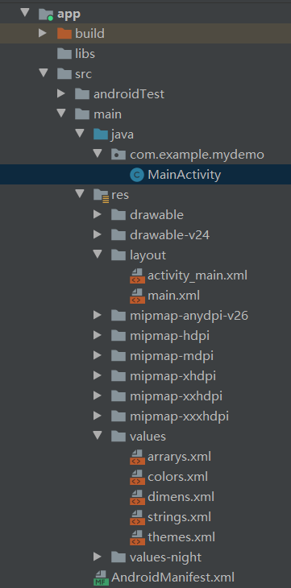Screen dimensions: 291x588
Task: Collapse the com.example.mydemo package arrow
Action: [98, 154]
